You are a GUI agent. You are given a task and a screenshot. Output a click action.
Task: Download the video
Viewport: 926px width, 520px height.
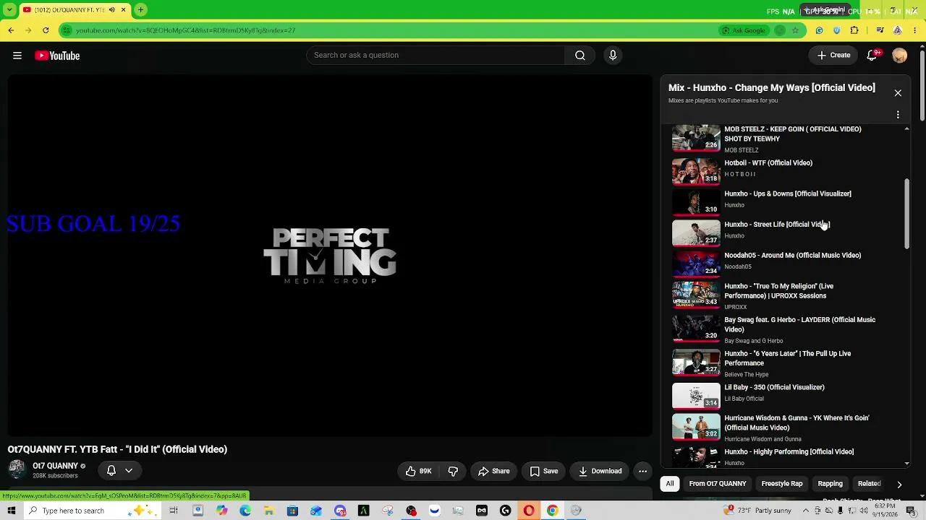(600, 471)
